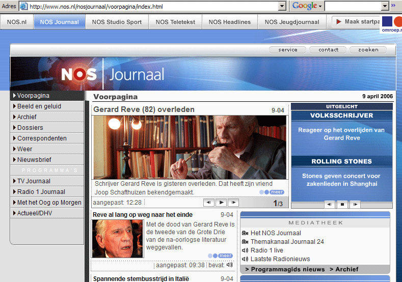Click the Gerard Reve bookshelf photo
Viewport: 402px width, 282px height.
click(x=190, y=147)
